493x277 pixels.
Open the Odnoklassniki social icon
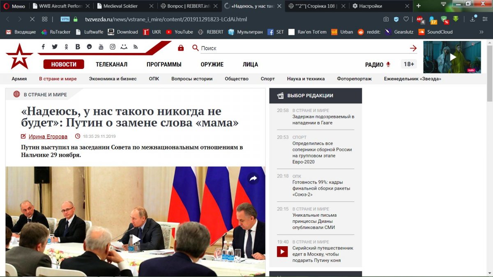click(x=67, y=47)
